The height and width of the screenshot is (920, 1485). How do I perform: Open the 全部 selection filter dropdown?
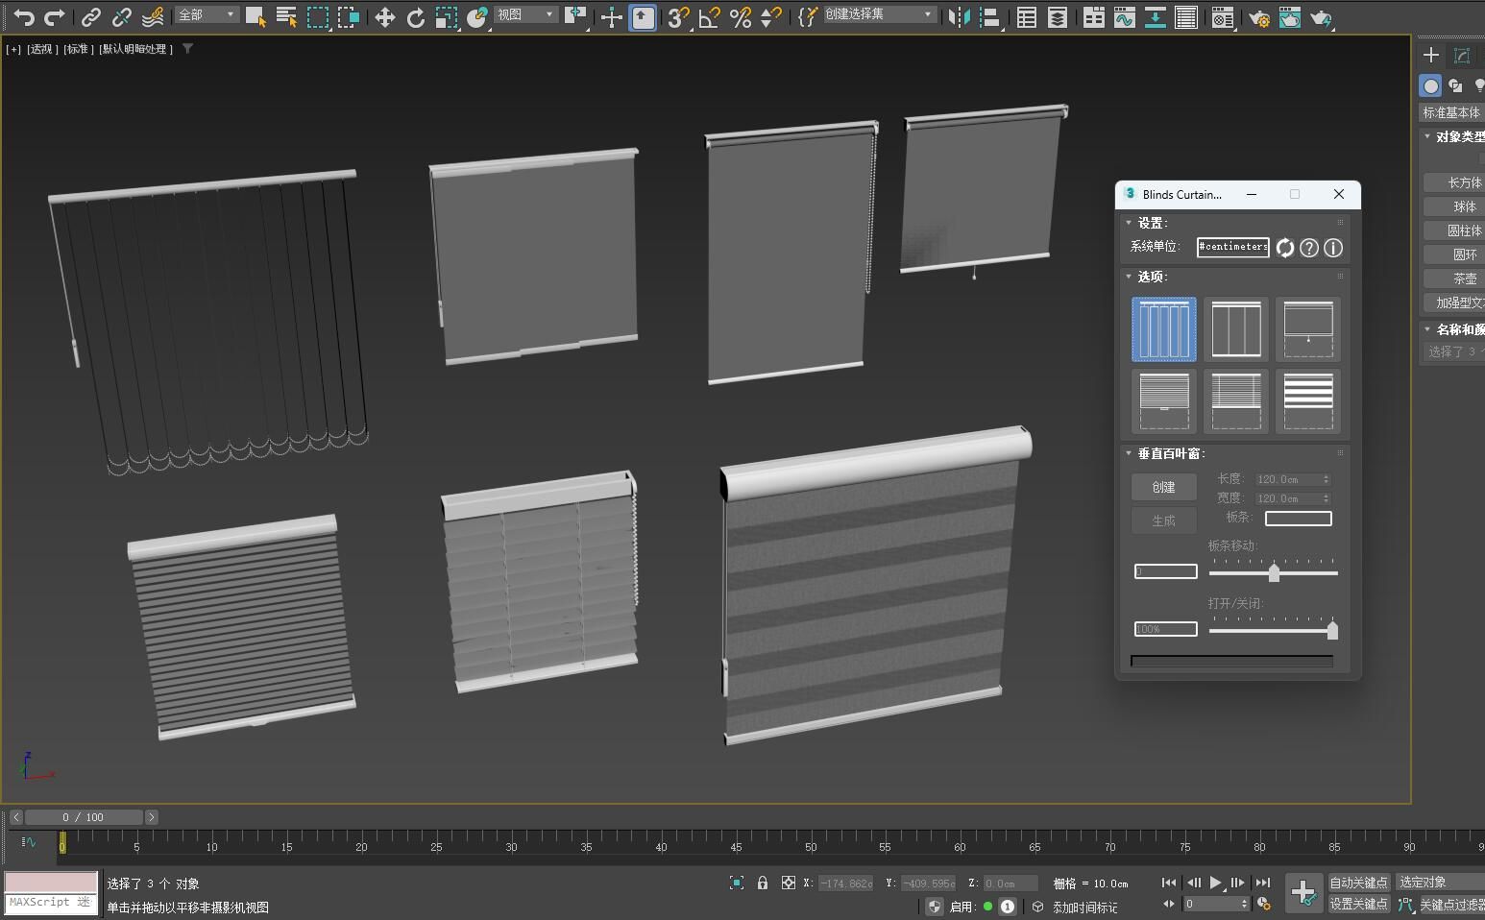pyautogui.click(x=207, y=14)
